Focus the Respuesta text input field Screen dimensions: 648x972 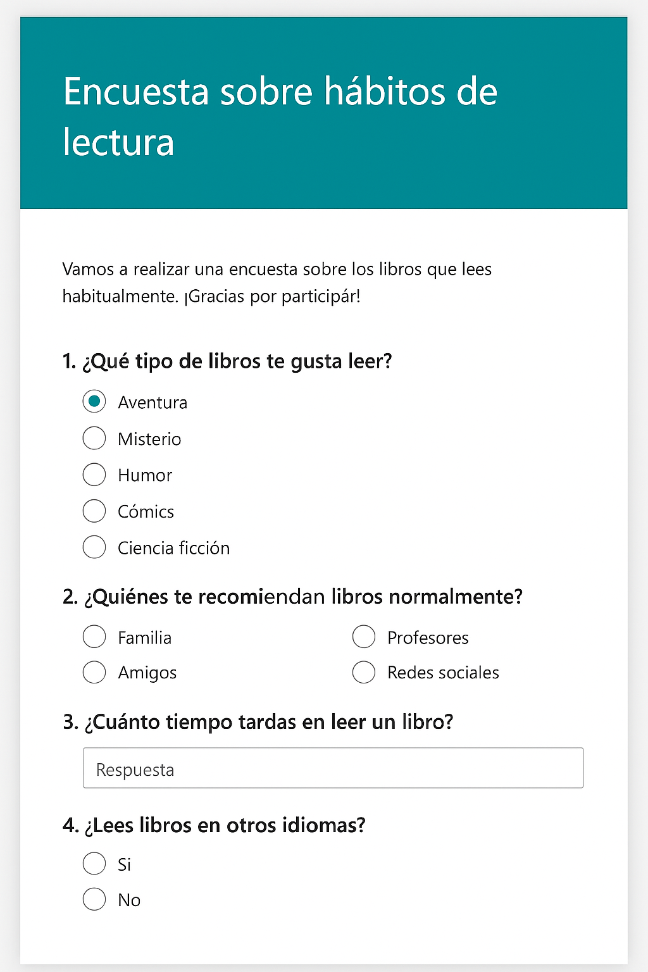click(333, 768)
